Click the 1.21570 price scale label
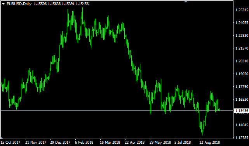Screen dimensions: 249x146 242,48
